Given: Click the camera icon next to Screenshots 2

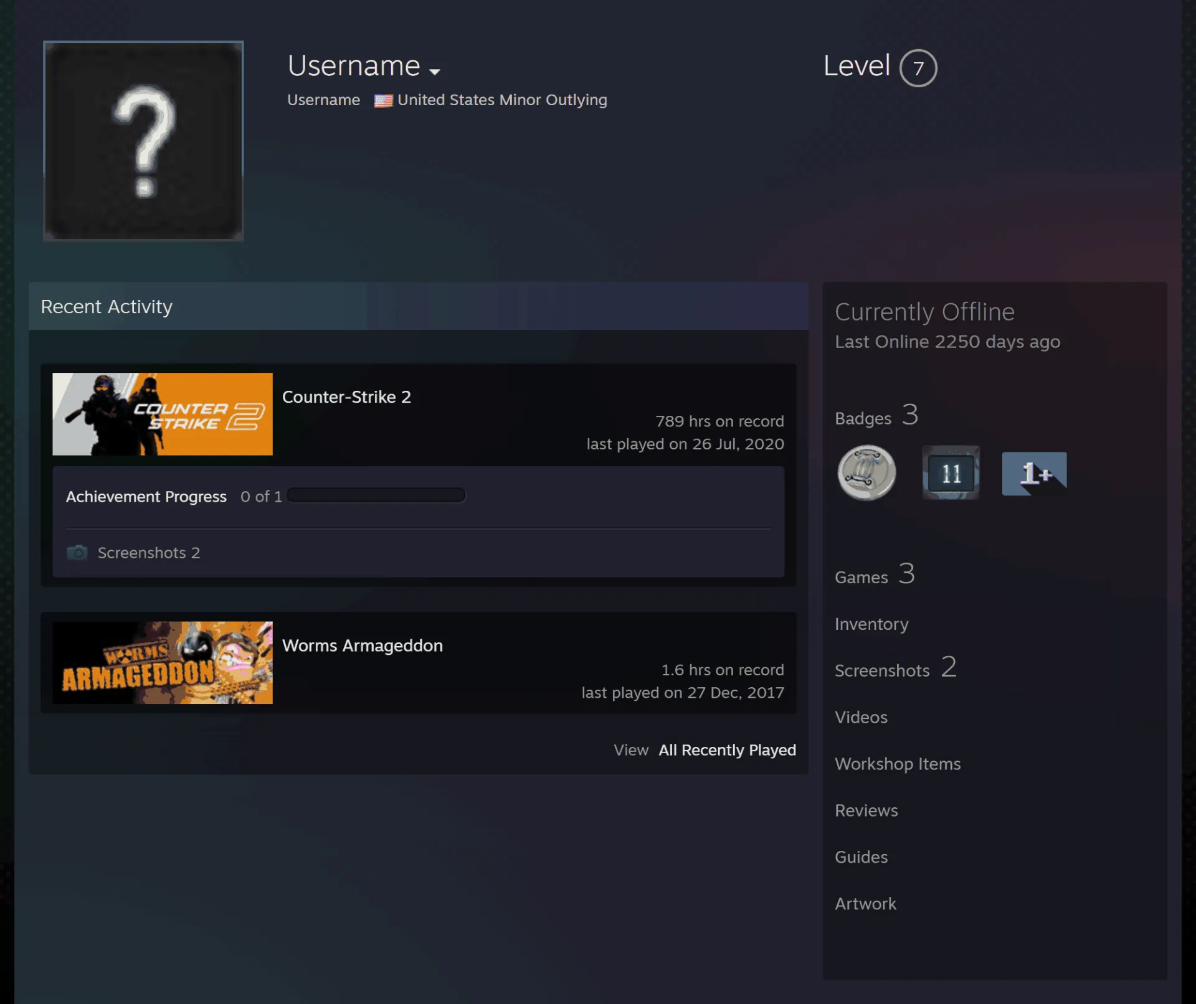Looking at the screenshot, I should click(77, 552).
